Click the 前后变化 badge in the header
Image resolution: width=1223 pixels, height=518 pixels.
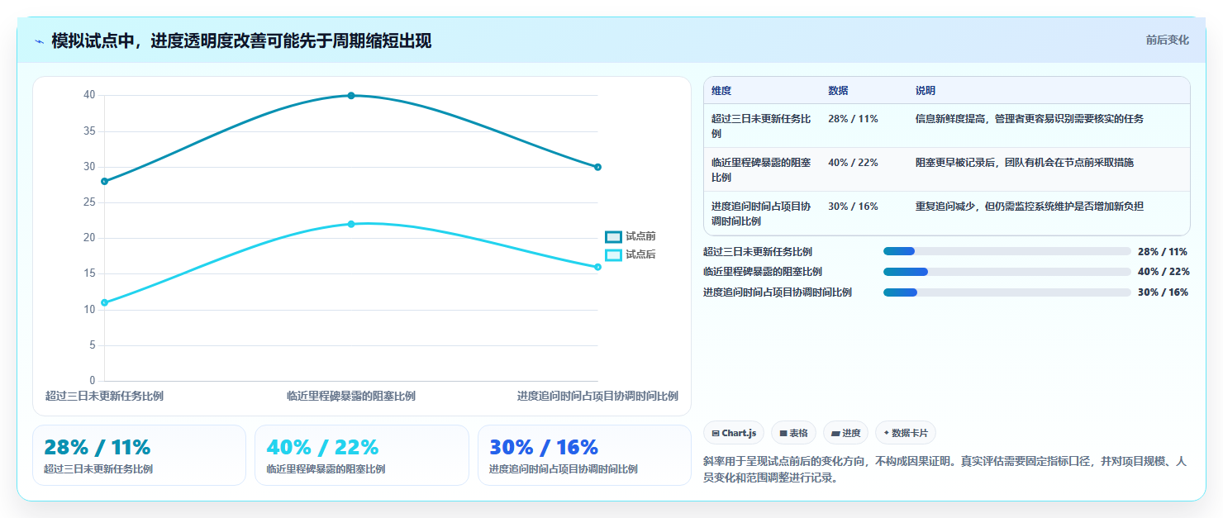pos(1167,40)
